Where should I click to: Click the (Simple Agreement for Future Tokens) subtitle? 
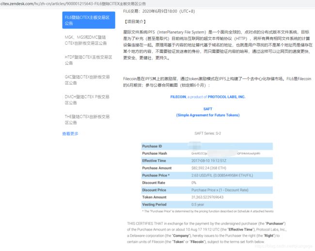click(208, 115)
